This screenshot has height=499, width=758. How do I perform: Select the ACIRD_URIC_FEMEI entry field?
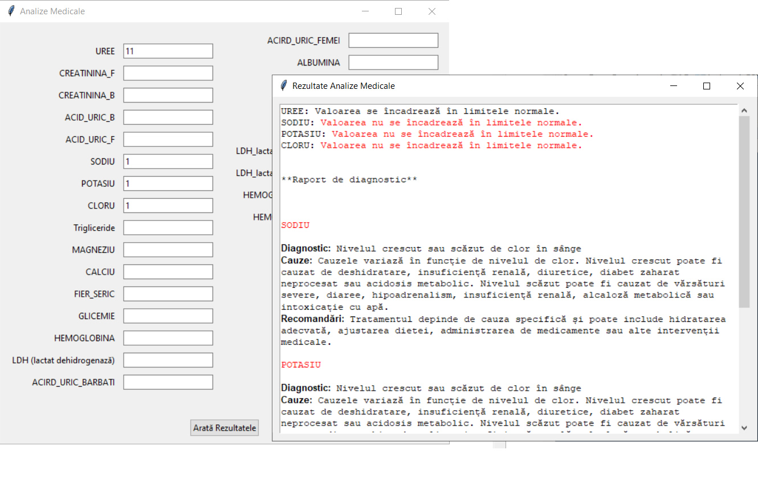click(393, 40)
